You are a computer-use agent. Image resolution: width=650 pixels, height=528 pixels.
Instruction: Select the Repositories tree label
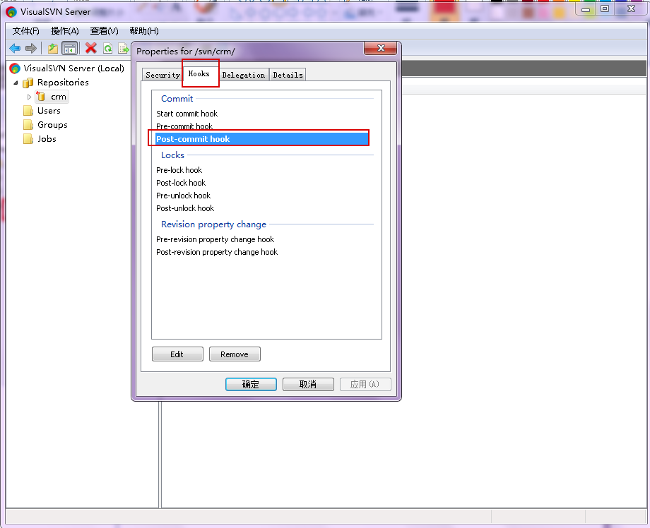click(63, 83)
